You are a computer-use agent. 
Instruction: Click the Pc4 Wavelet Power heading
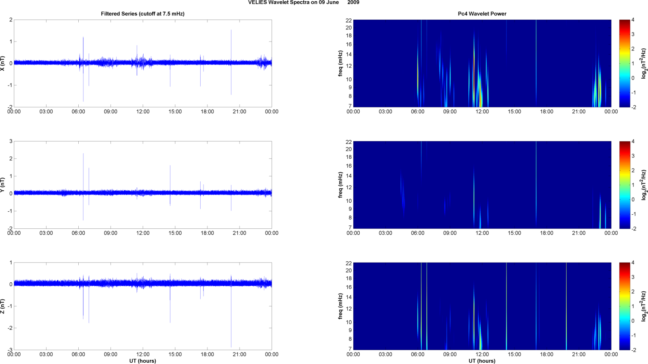482,14
